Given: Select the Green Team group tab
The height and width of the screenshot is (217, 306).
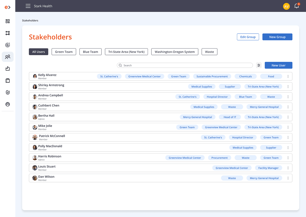Looking at the screenshot, I should pyautogui.click(x=64, y=52).
